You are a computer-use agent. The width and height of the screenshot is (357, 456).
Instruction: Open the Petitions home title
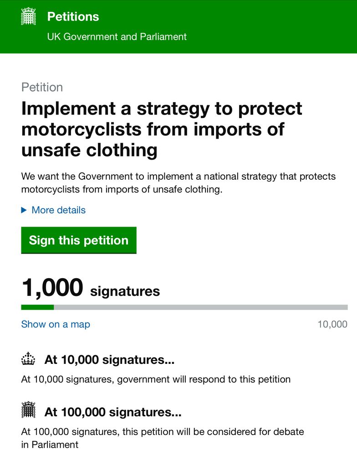pyautogui.click(x=73, y=17)
